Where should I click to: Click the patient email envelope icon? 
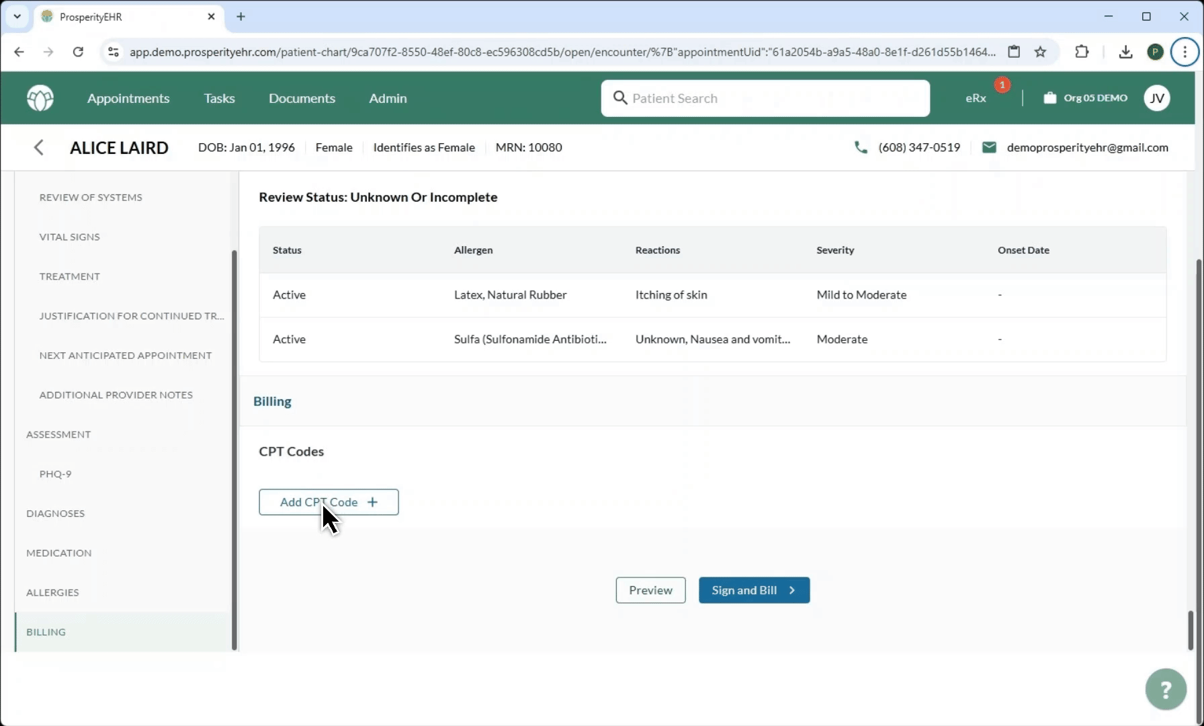[989, 147]
